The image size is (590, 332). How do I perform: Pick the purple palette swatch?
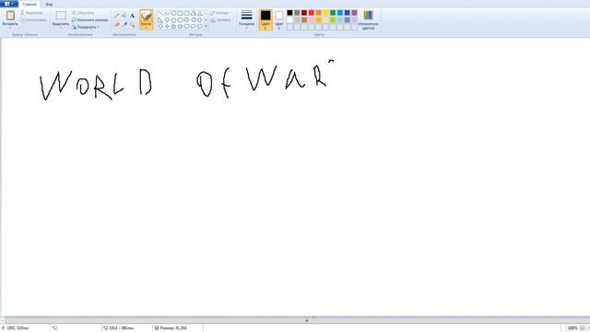click(x=354, y=13)
